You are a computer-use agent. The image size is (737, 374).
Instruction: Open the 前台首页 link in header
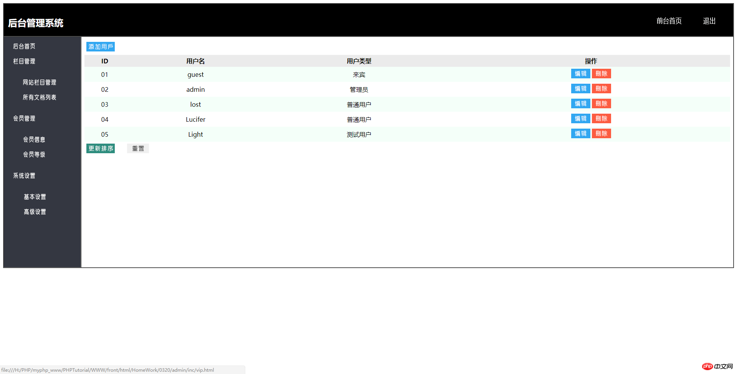point(669,21)
